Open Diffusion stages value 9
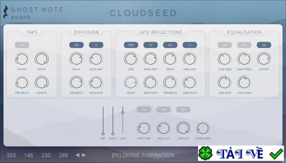The image size is (286, 163). [x=96, y=45]
